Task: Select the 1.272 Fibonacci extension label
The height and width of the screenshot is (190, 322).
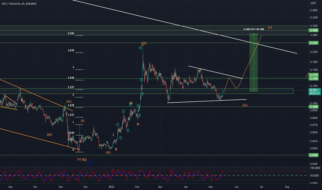Action: tap(71, 115)
